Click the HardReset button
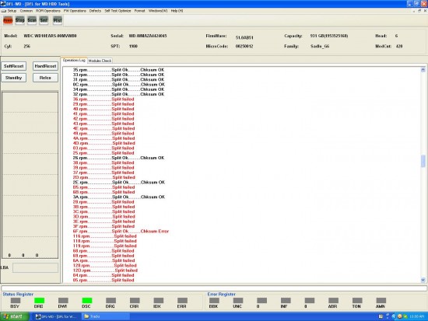428x321 pixels. pos(45,66)
